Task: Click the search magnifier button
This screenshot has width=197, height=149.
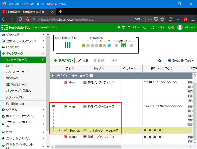Action: pos(160,61)
